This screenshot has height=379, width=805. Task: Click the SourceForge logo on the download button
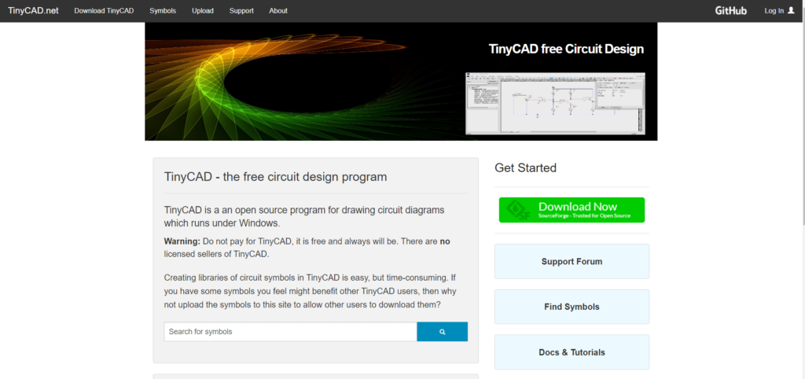[x=517, y=210]
